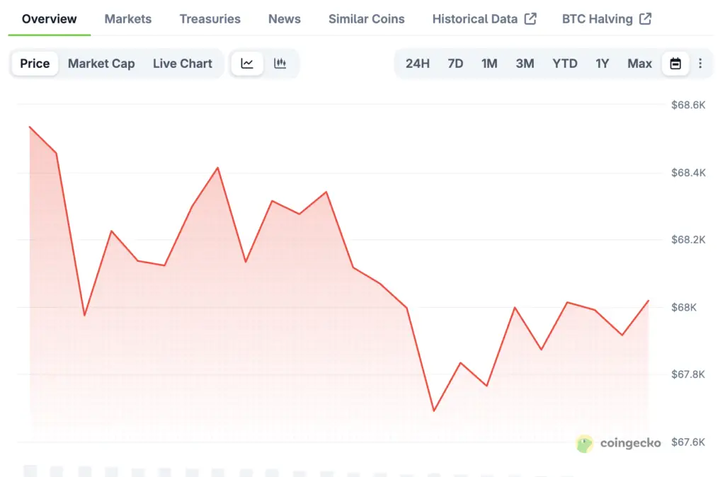Screen dimensions: 725x477
Task: Open the three-dot chart options menu
Action: [700, 64]
